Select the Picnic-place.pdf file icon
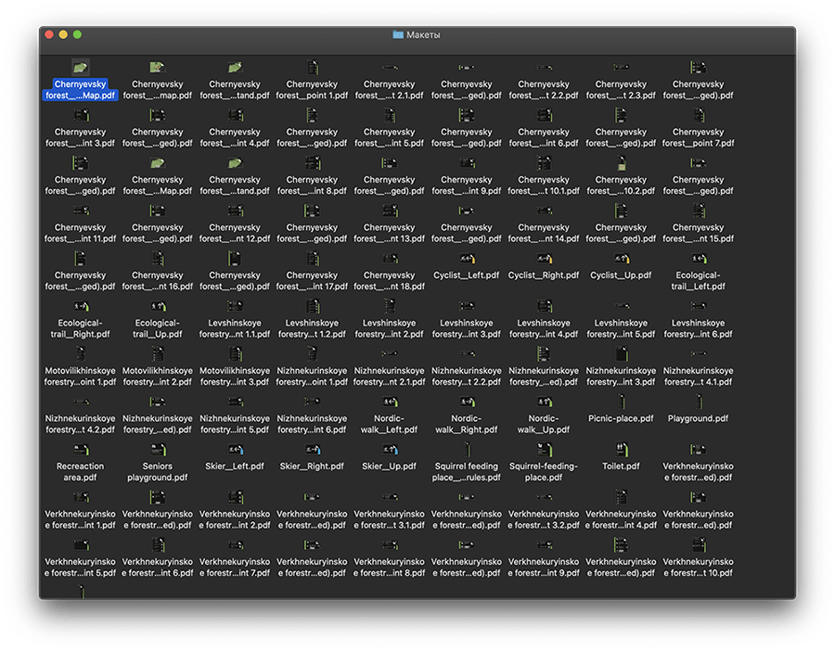Screen dimensions: 835x651 (621, 402)
